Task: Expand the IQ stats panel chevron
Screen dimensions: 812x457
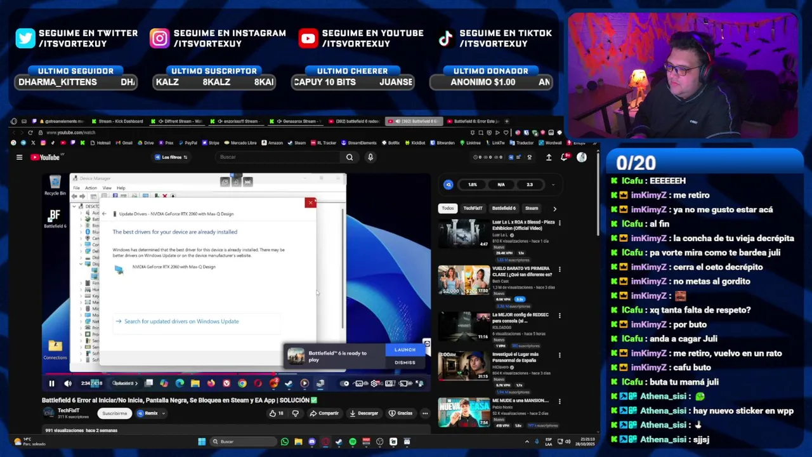Action: (553, 185)
